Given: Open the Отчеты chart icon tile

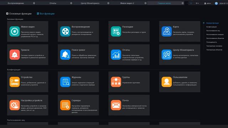Looking at the screenshot, I should [116, 54].
